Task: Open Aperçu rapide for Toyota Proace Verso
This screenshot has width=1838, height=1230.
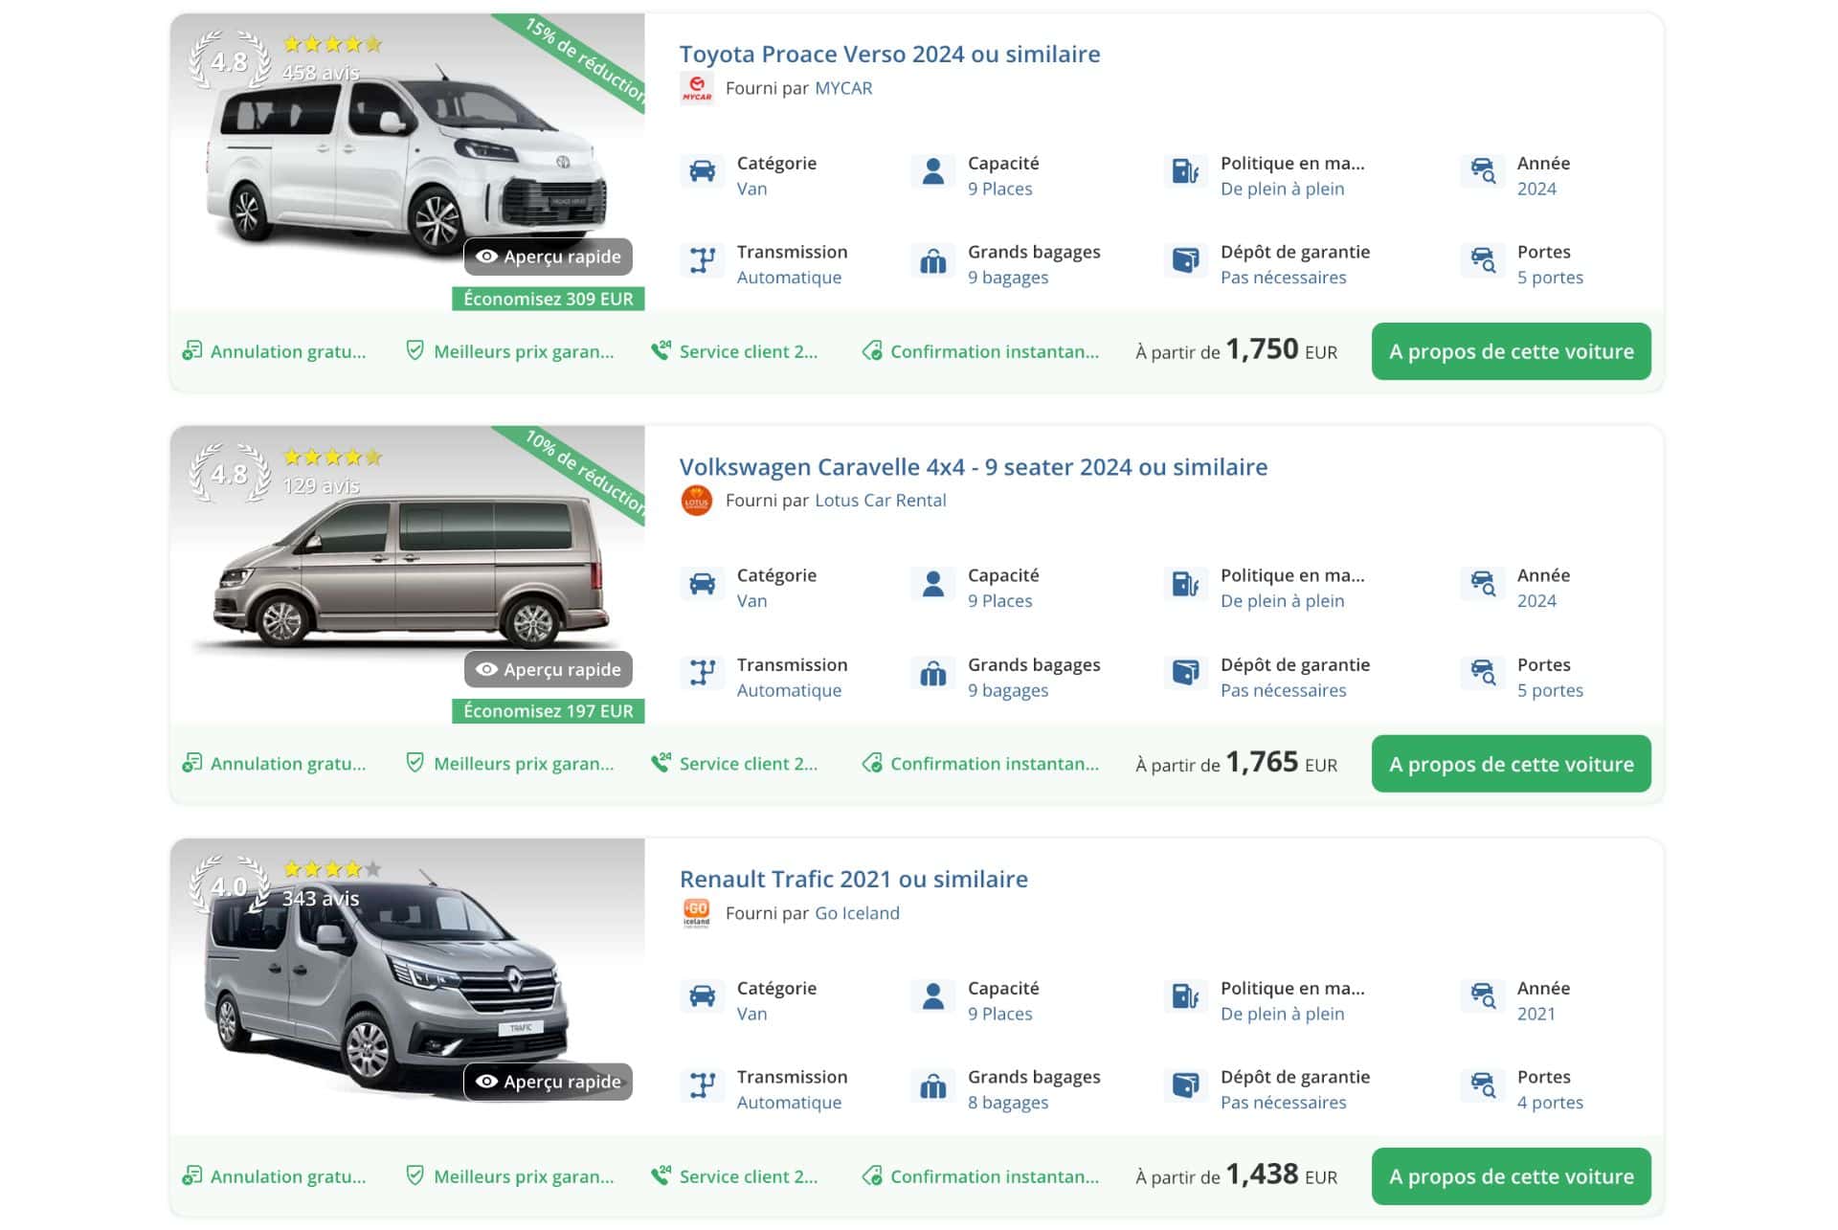Action: [549, 257]
